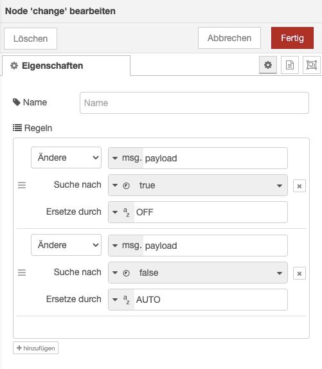Open type selector for AUTO string value
The height and width of the screenshot is (369, 322).
point(121,300)
